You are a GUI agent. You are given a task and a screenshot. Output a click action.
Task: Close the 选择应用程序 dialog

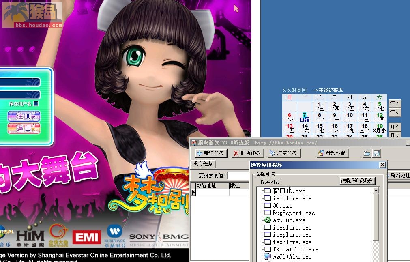382,165
